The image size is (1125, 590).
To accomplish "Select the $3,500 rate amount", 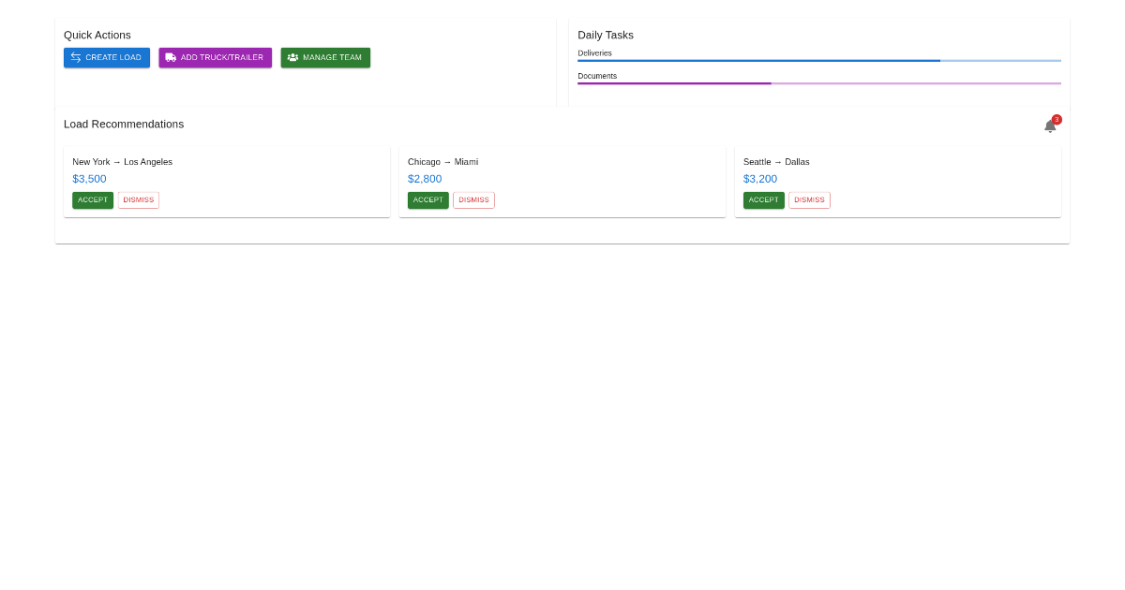I will (x=89, y=179).
